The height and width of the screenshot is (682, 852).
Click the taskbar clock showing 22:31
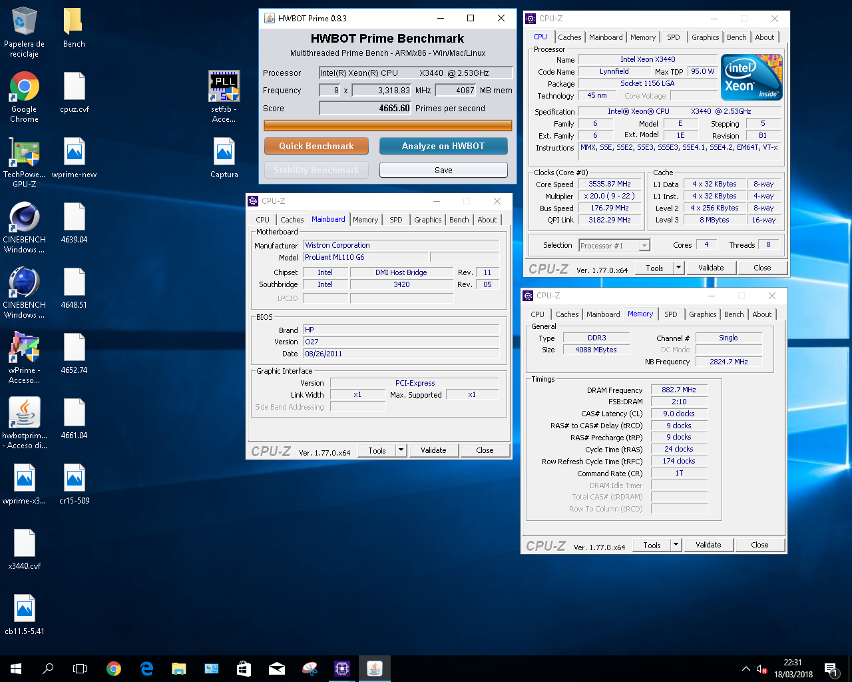793,669
